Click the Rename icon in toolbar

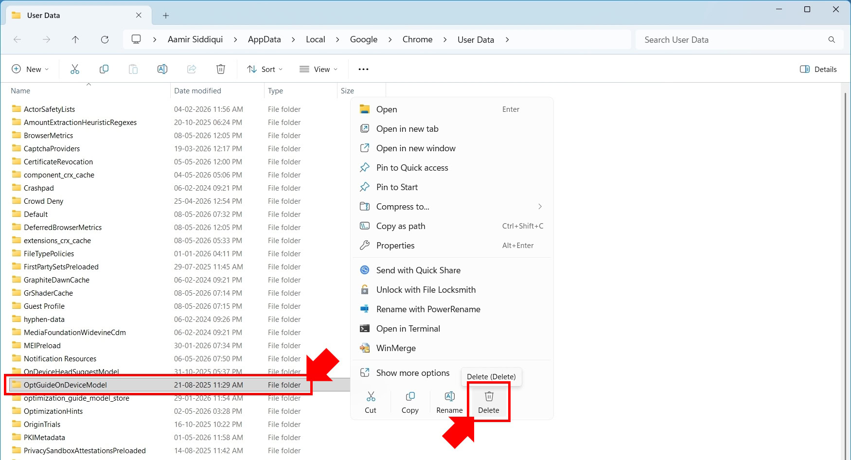pos(162,69)
